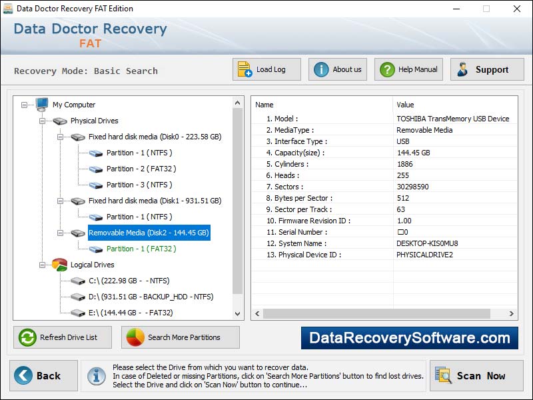Open the Load Log notepad icon
The width and height of the screenshot is (533, 400).
click(x=243, y=69)
